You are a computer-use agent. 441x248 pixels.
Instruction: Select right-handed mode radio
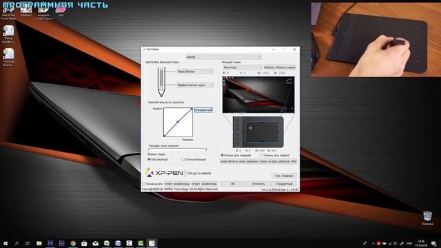click(222, 155)
